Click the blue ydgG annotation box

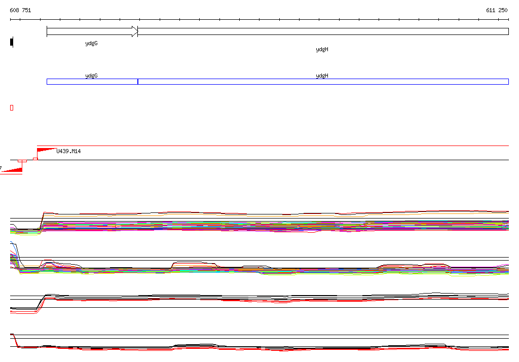92,82
